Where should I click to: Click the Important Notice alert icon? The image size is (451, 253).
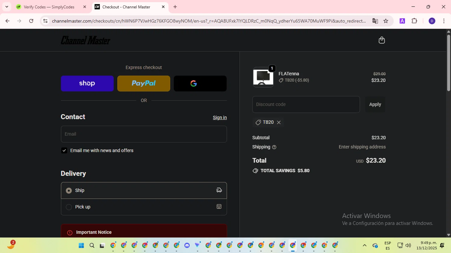pyautogui.click(x=70, y=233)
